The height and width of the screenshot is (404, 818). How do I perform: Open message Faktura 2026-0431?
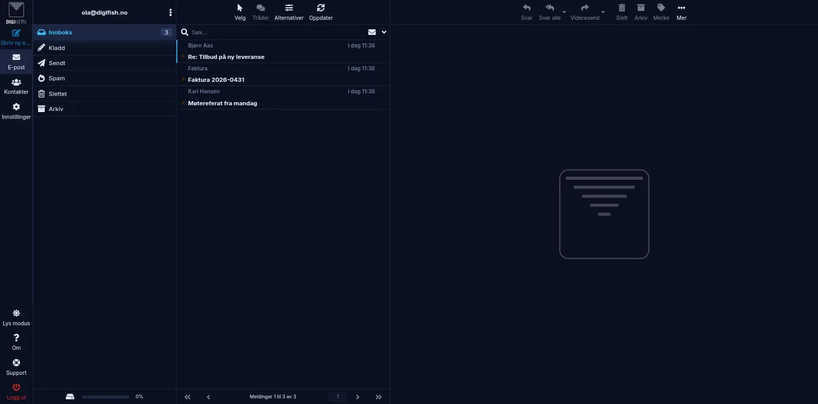(283, 74)
